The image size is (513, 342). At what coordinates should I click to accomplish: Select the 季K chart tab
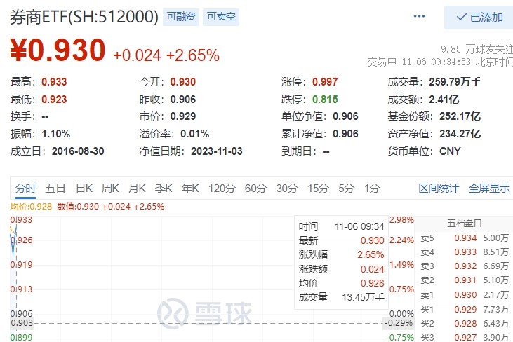coord(164,189)
